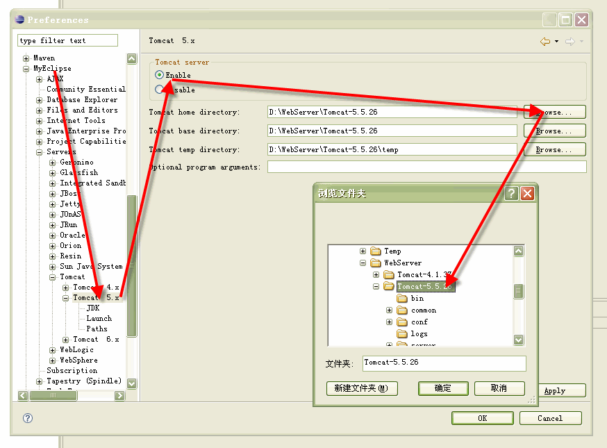
Task: Click Browse for Tomcat base directory
Action: click(554, 131)
